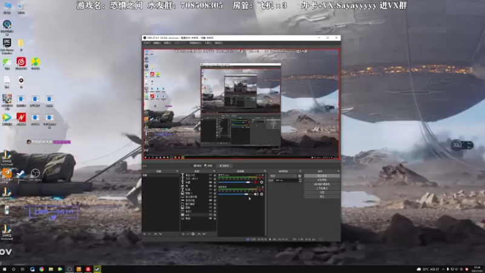Move selected scene up arrow
This screenshot has height=273, width=485.
coord(156,234)
